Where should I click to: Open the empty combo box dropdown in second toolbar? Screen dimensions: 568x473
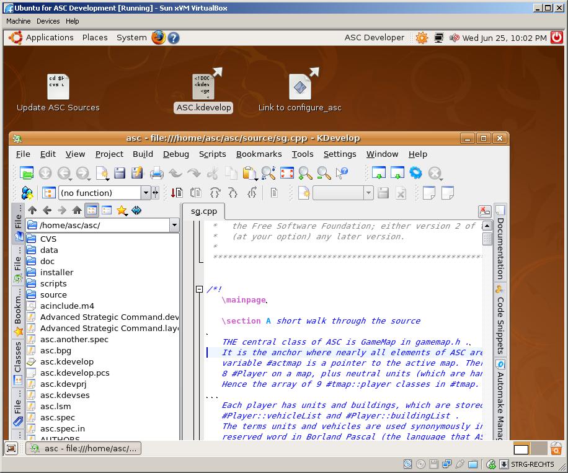tap(368, 193)
